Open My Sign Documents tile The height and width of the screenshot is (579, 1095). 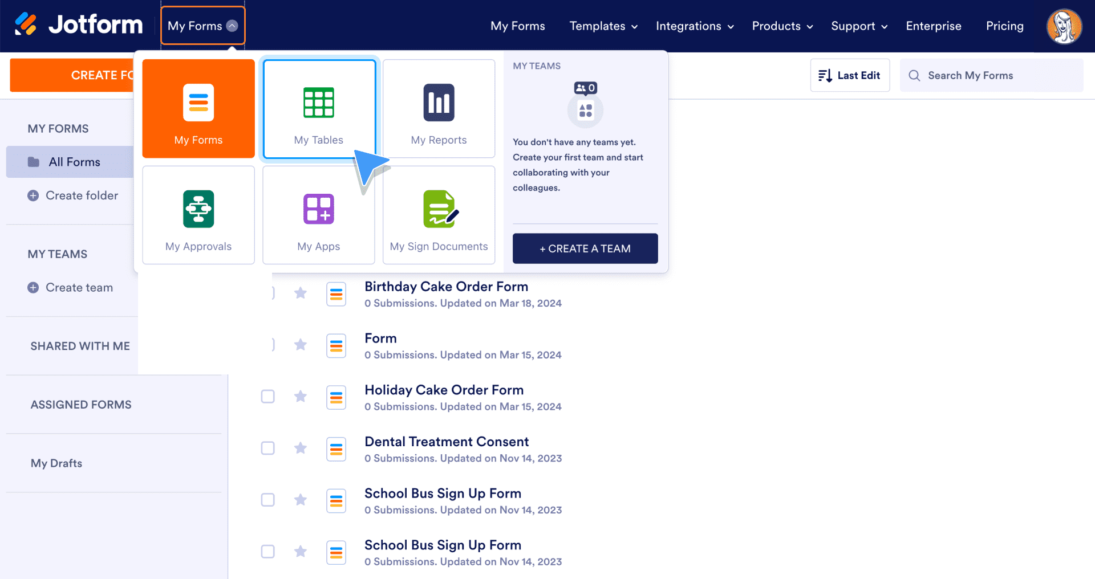tap(439, 215)
